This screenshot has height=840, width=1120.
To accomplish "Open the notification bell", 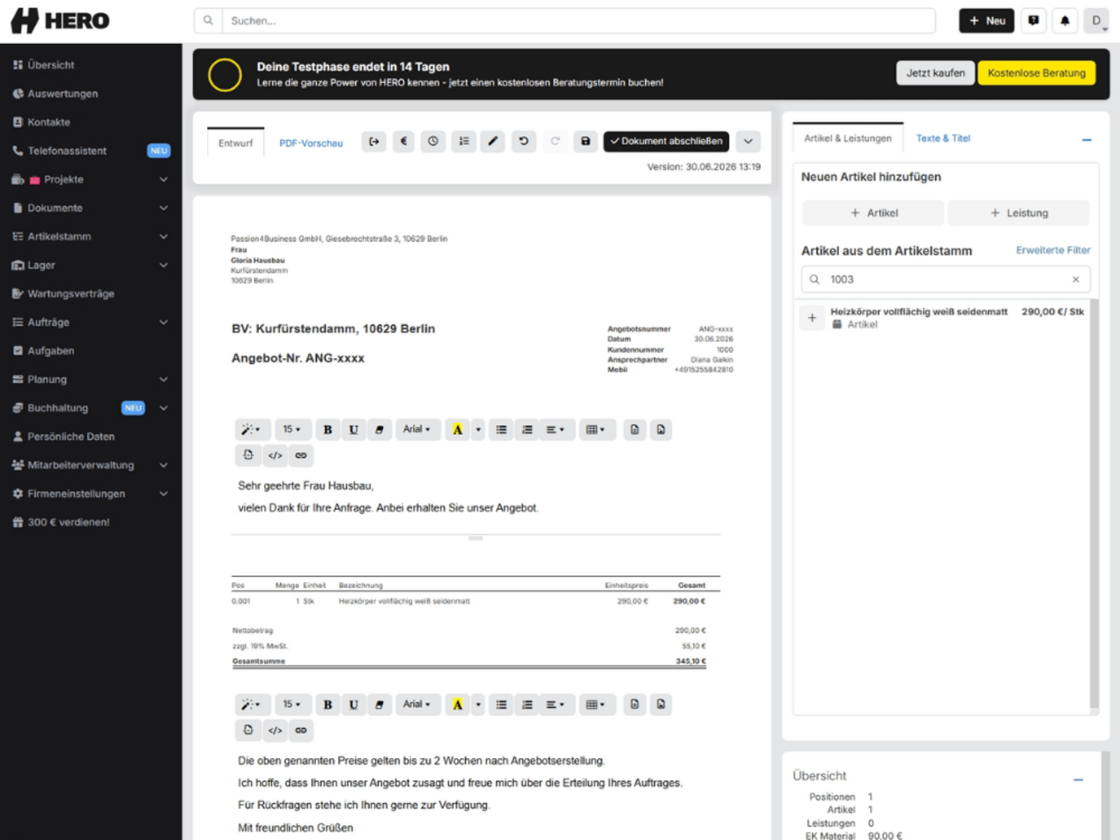I will 1065,20.
